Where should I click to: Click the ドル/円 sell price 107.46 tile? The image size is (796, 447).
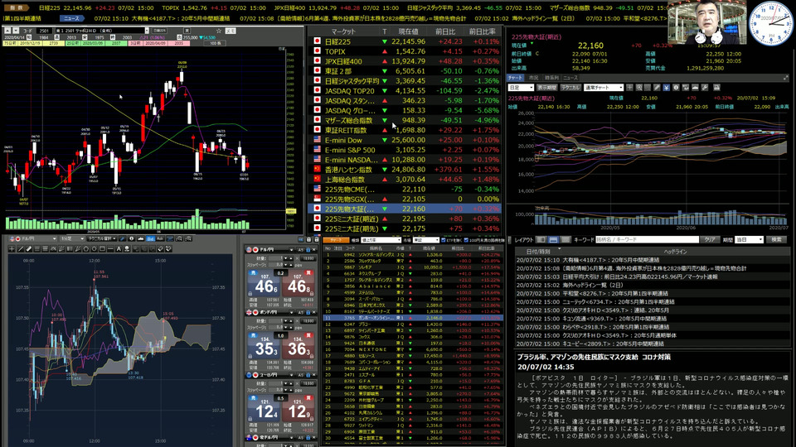264,285
